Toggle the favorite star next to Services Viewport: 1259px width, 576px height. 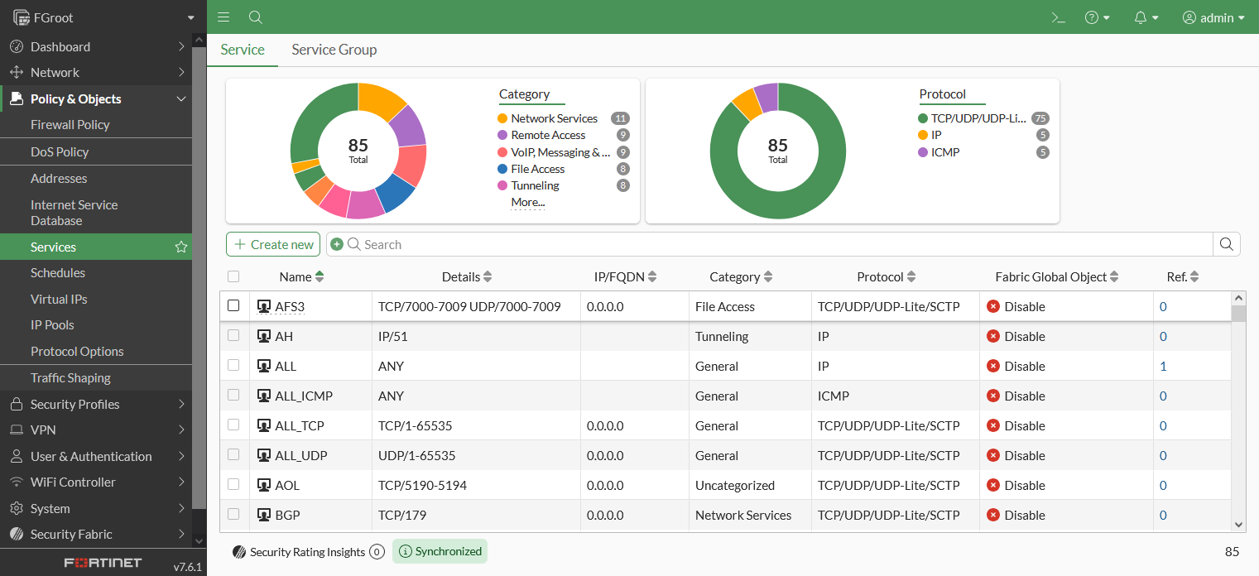pos(180,247)
